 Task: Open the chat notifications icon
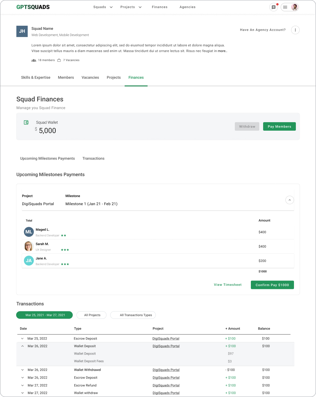click(274, 7)
